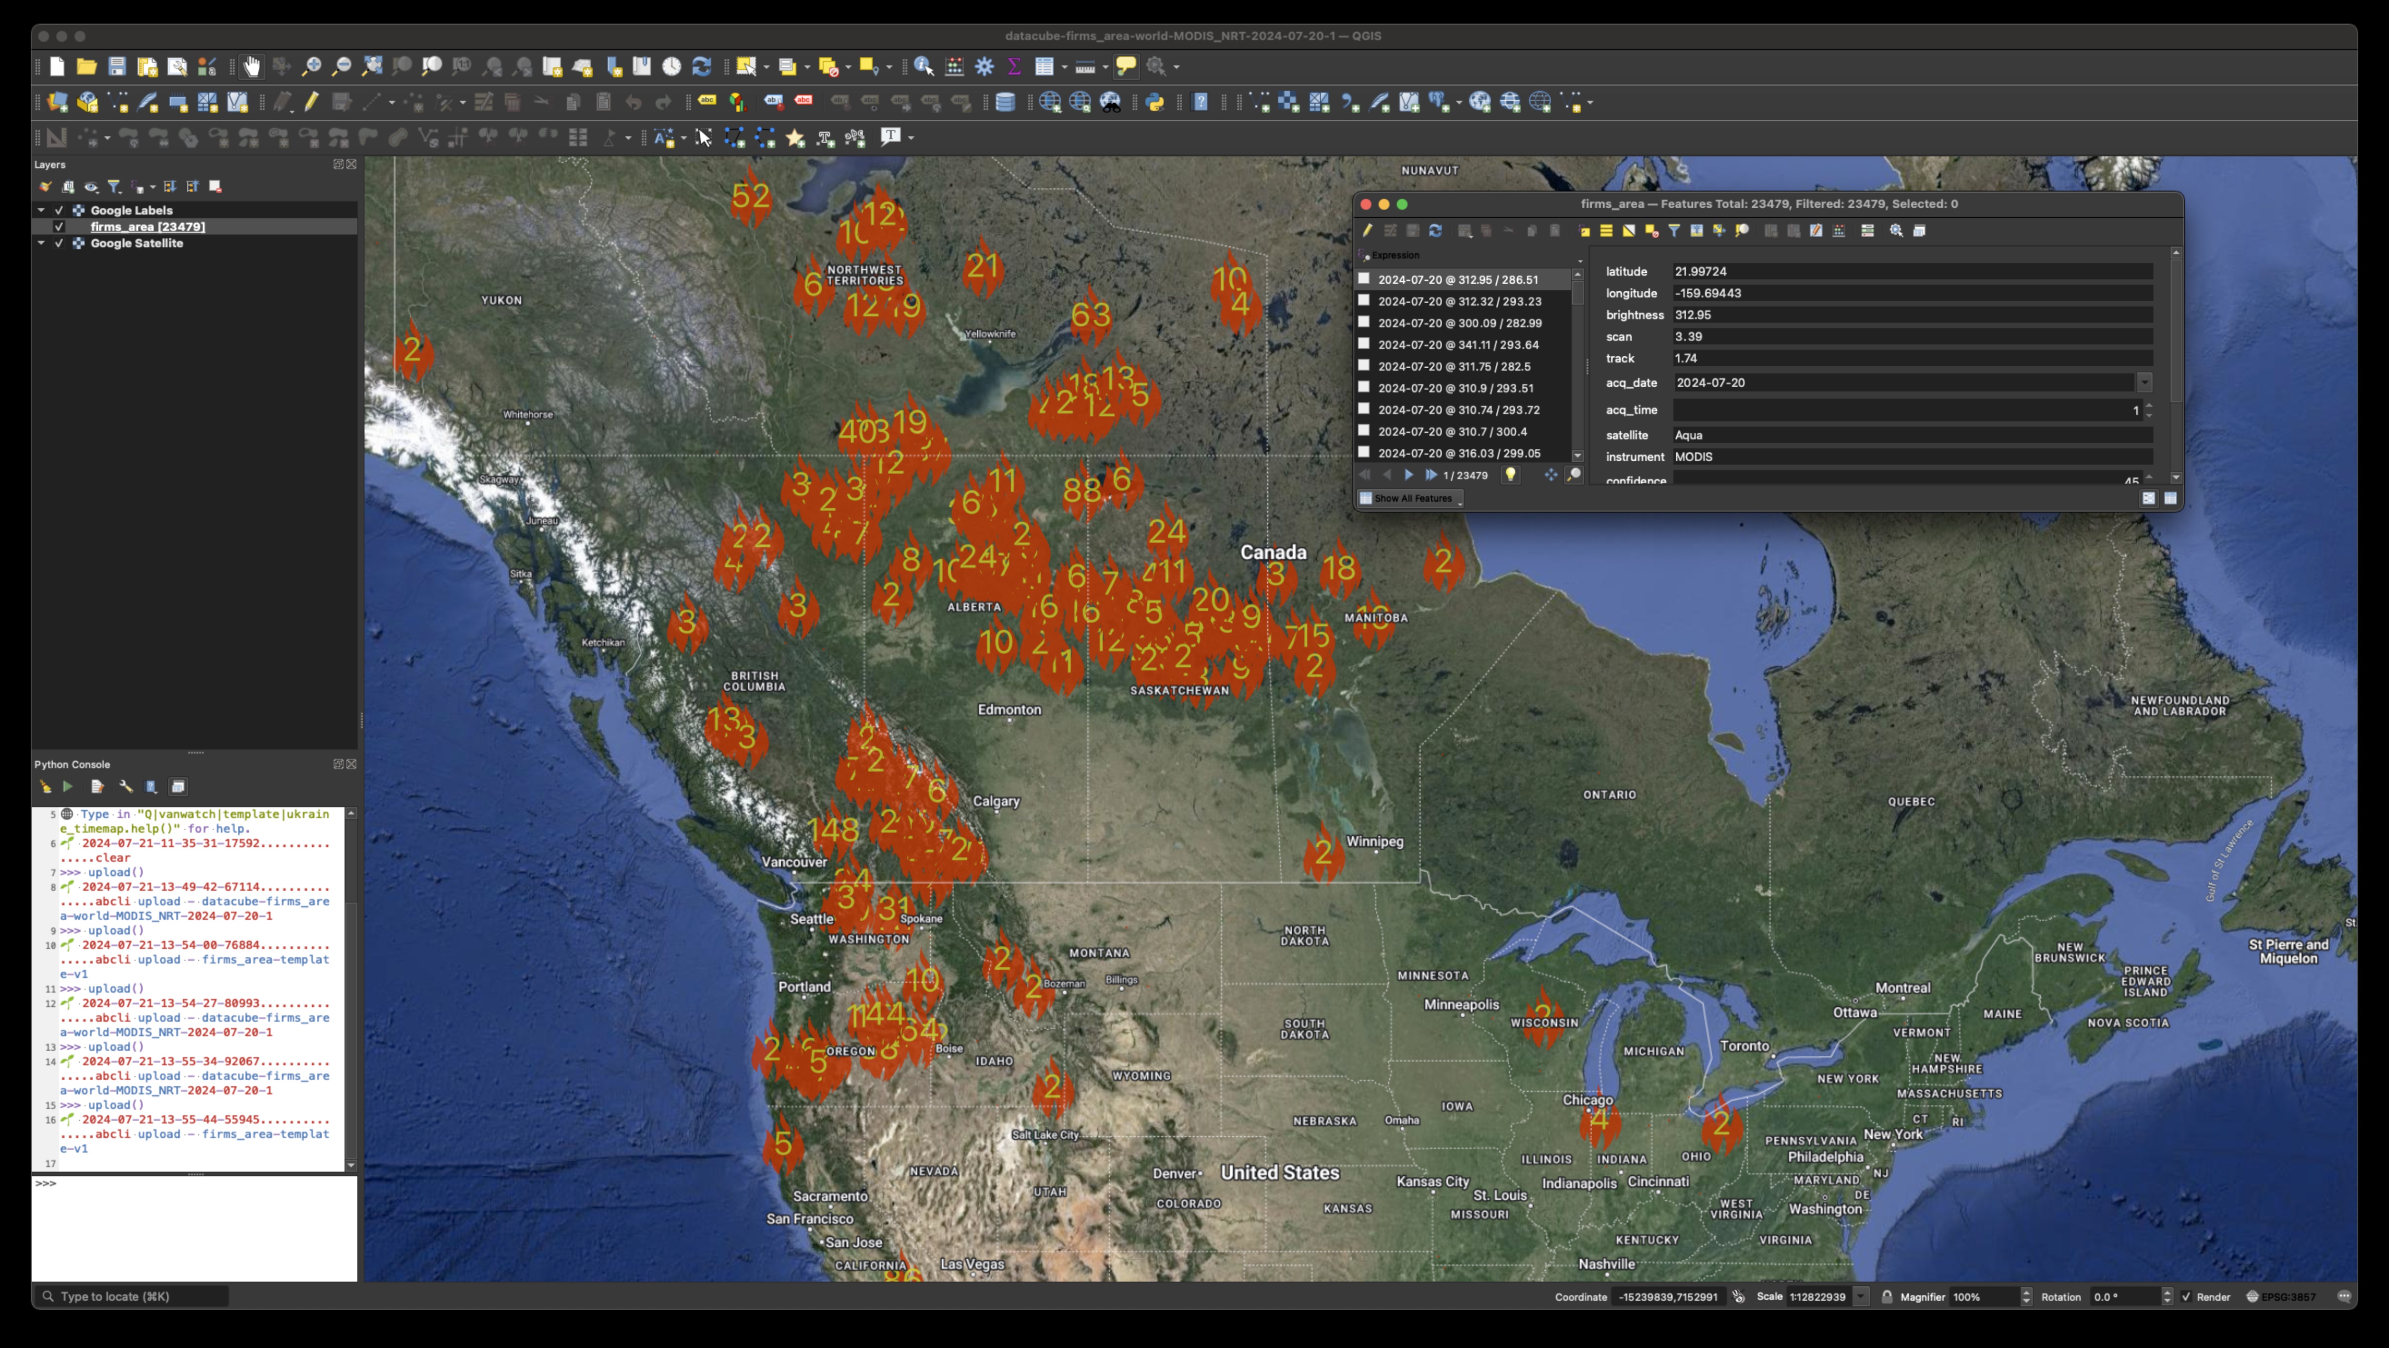The height and width of the screenshot is (1348, 2389).
Task: Click the filter funnel in attribute table
Action: [x=1674, y=231]
